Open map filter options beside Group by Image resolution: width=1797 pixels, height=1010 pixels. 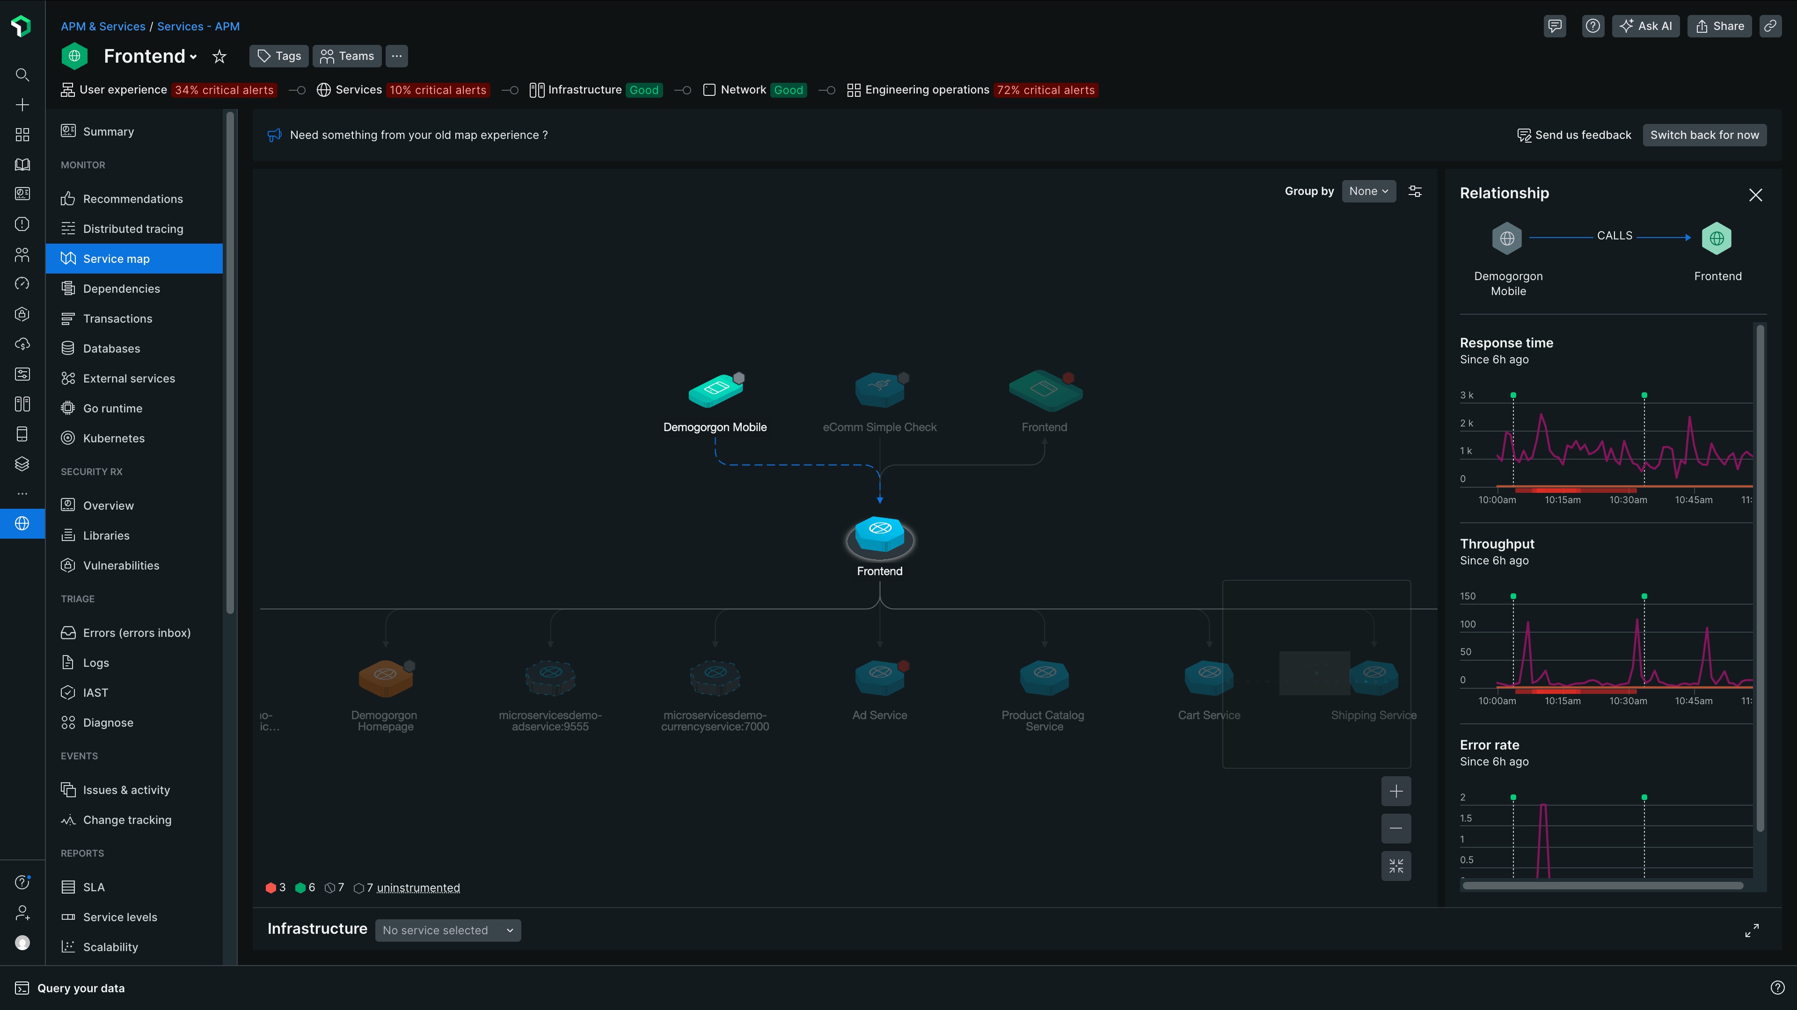[x=1416, y=191]
